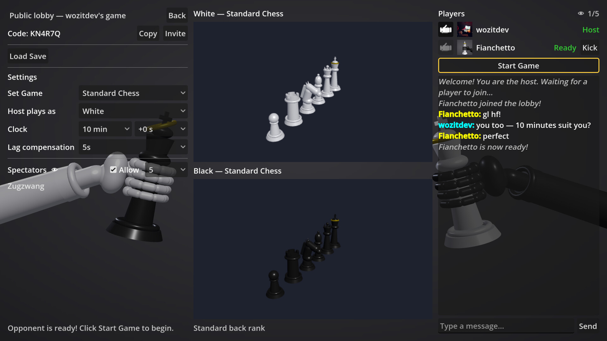
Task: Click 'Opponent is ready!' status text
Action: [90, 328]
